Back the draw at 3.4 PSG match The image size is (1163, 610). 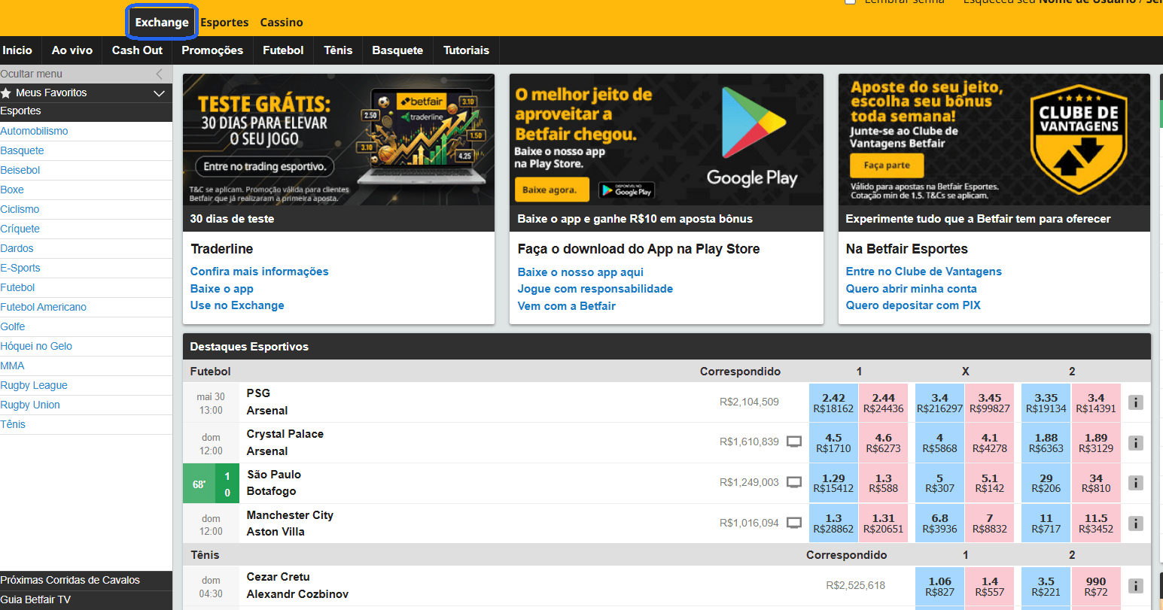point(939,402)
